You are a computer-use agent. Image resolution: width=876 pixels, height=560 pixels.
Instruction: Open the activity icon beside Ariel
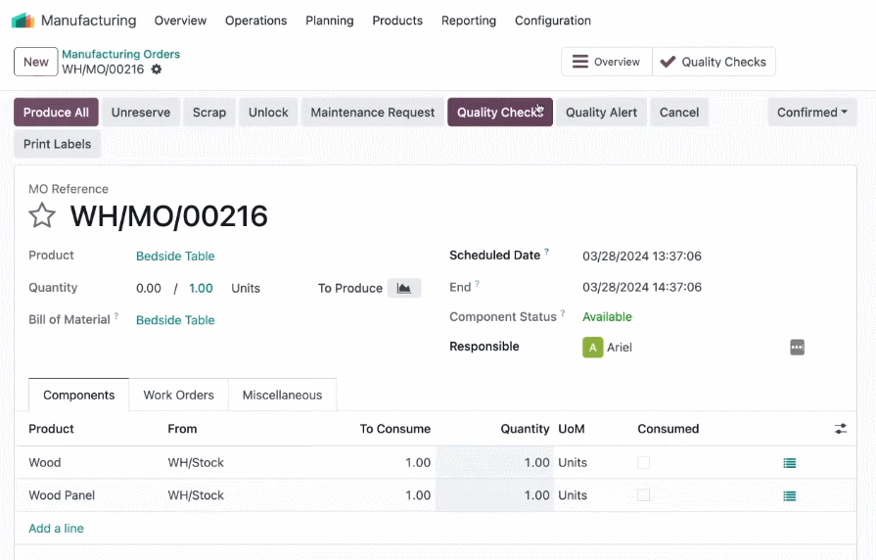pyautogui.click(x=797, y=348)
